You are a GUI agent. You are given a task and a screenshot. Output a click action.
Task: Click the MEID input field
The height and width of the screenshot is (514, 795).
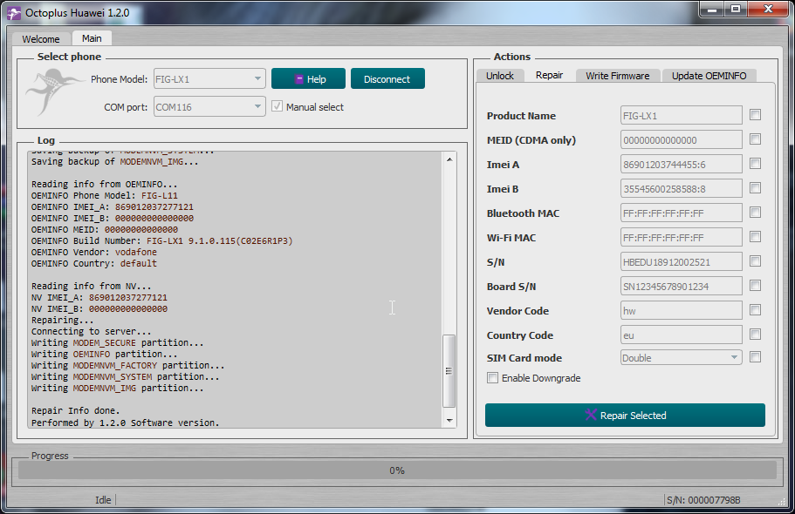(681, 139)
